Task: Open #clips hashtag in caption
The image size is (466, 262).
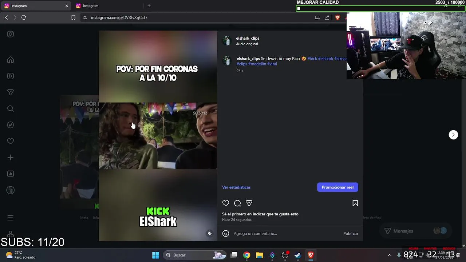Action: pos(242,64)
